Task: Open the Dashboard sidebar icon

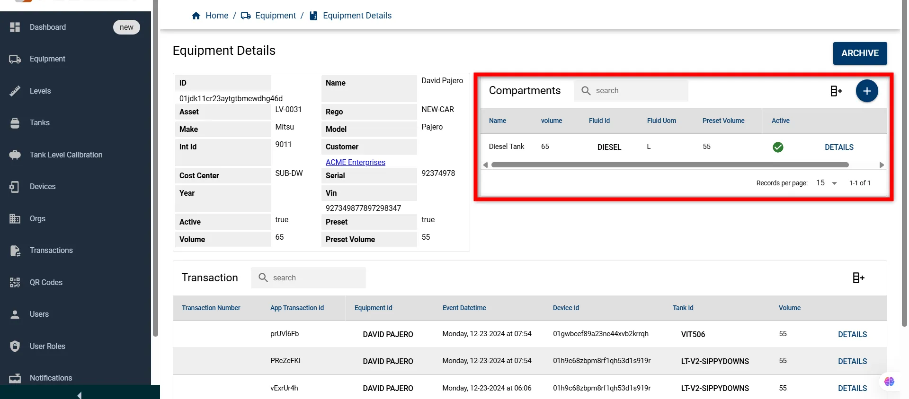Action: (15, 27)
